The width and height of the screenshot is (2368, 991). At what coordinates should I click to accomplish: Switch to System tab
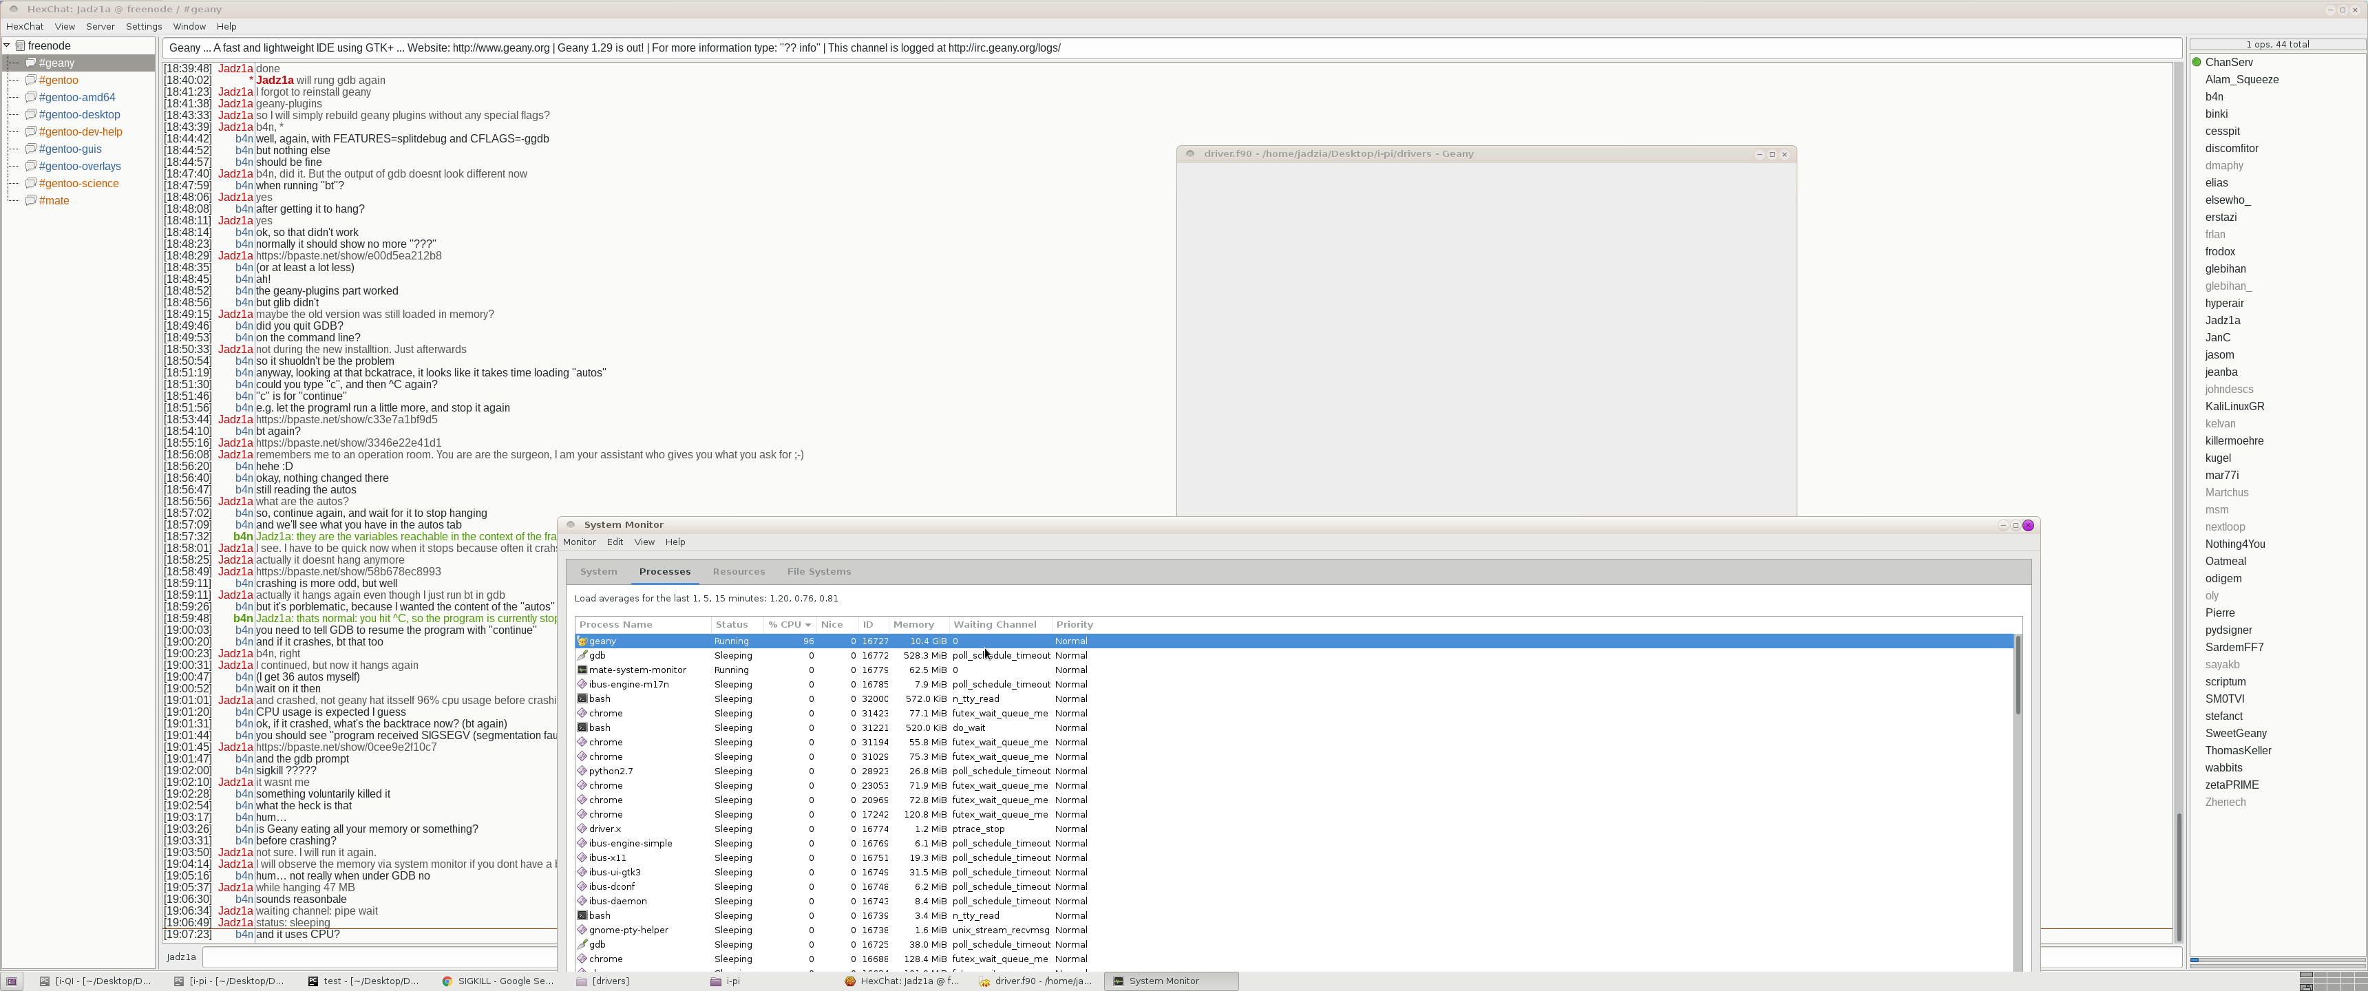[598, 572]
